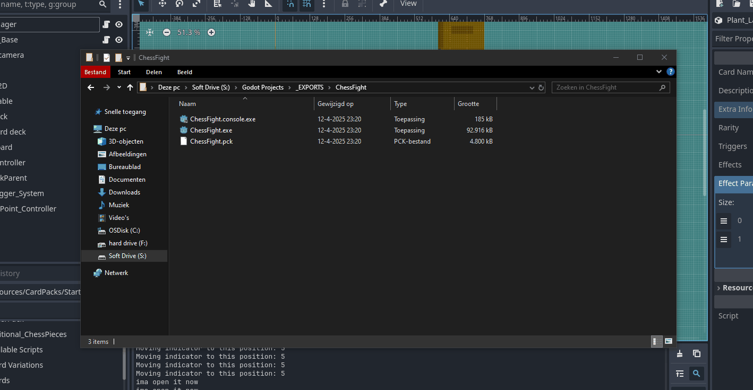Reset zoom by clicking 51.3 % label
The image size is (753, 390).
click(189, 32)
